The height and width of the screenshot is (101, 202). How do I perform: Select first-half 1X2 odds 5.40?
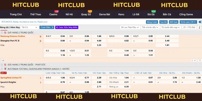[167, 41]
